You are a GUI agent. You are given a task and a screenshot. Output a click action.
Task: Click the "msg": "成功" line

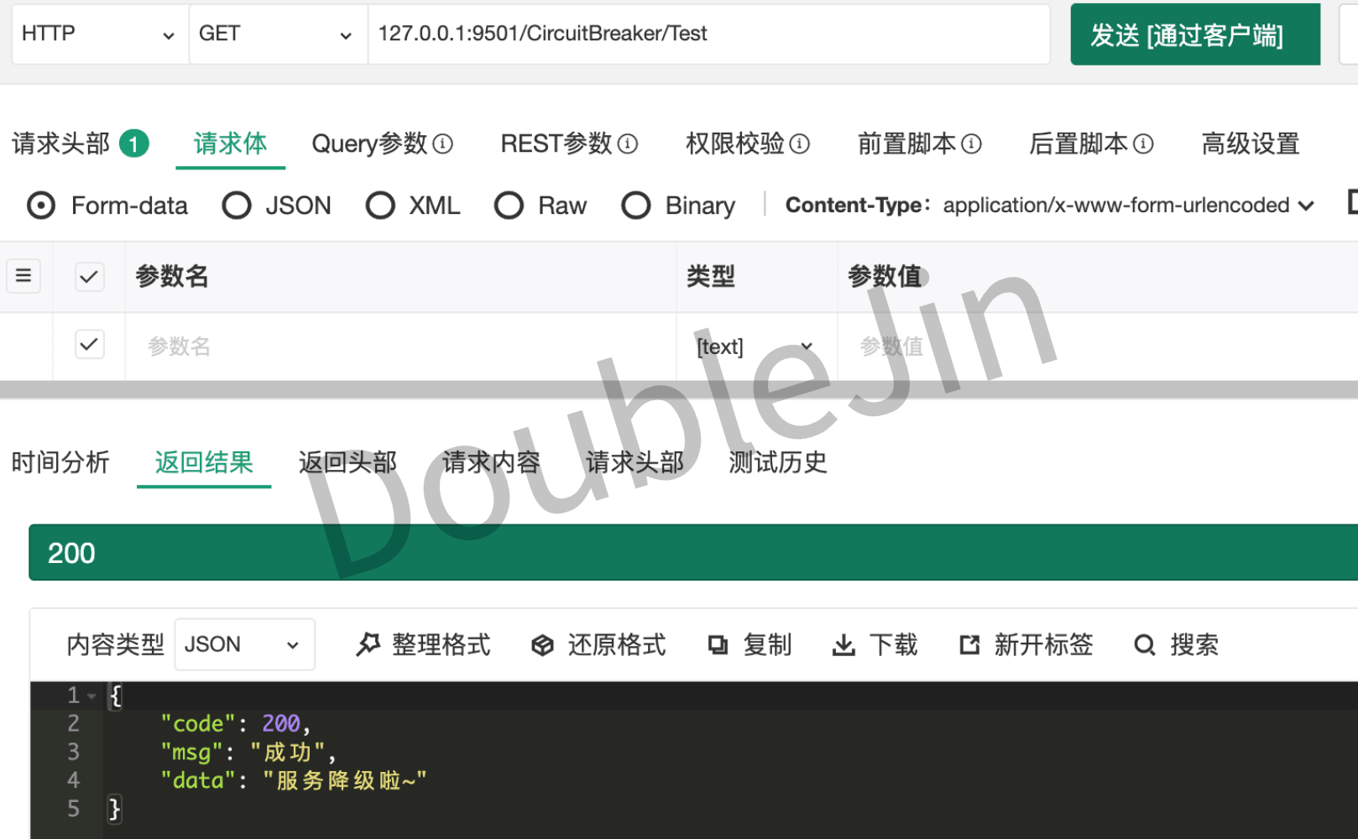pos(248,752)
